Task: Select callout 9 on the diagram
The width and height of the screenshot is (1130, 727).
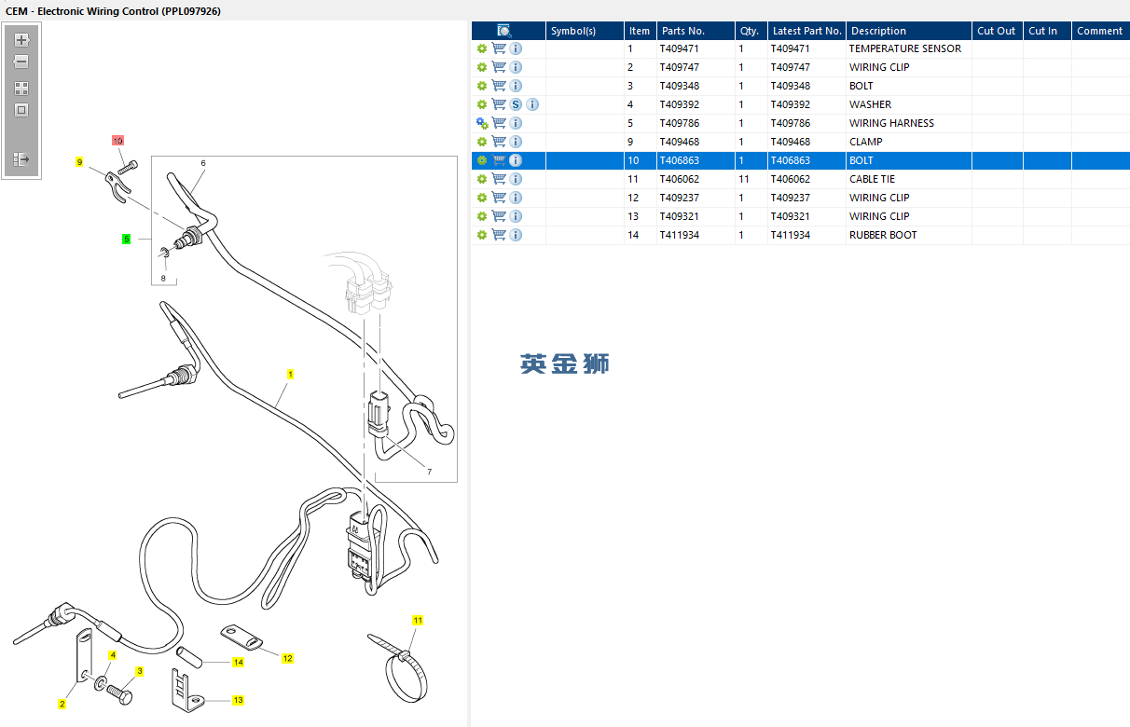Action: (79, 162)
